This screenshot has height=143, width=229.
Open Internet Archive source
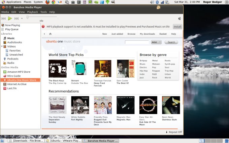pyautogui.click(x=17, y=84)
